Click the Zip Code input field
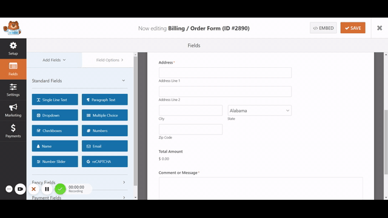The image size is (388, 218). click(x=190, y=129)
